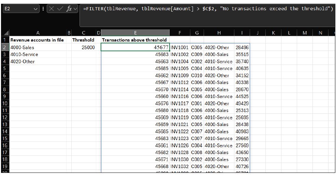Expand dropdown chevron next to fx
The height and width of the screenshot is (178, 336).
(x=75, y=9)
